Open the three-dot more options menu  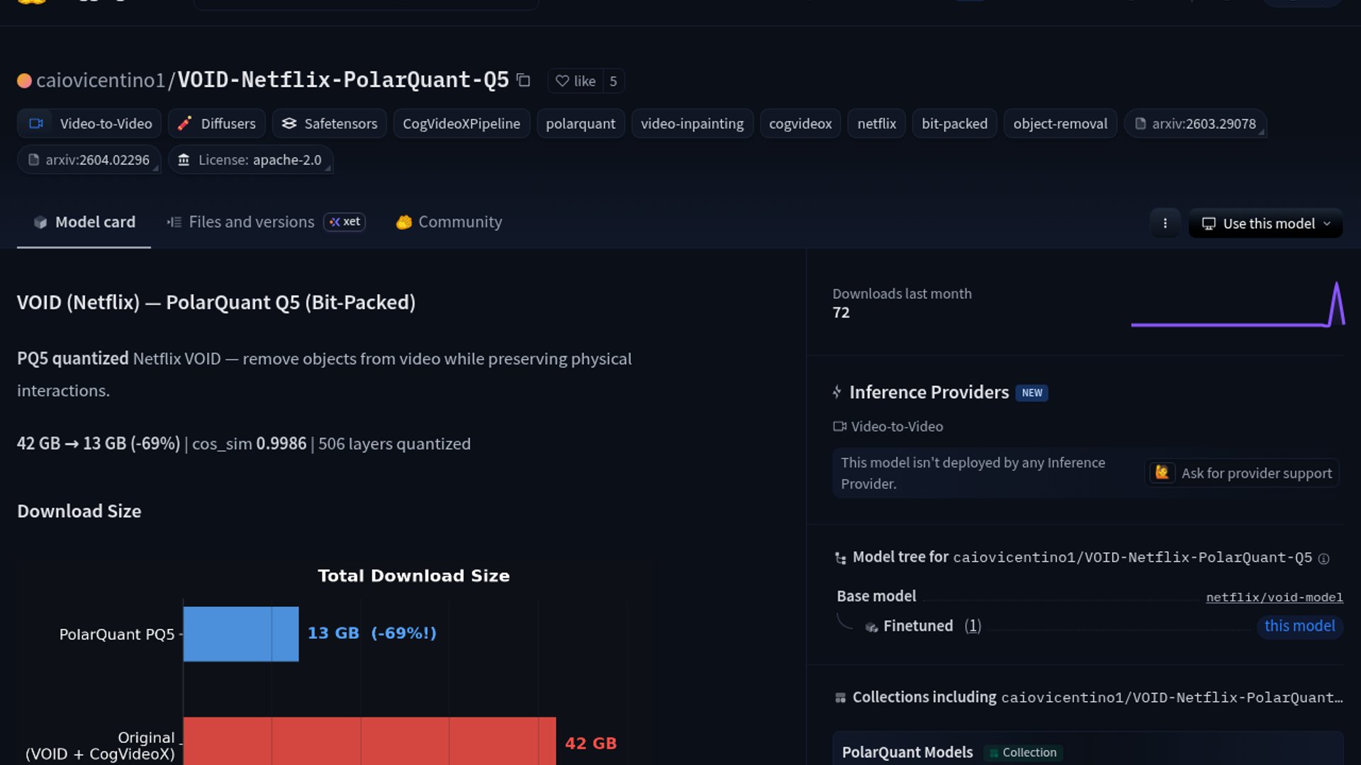(1165, 224)
